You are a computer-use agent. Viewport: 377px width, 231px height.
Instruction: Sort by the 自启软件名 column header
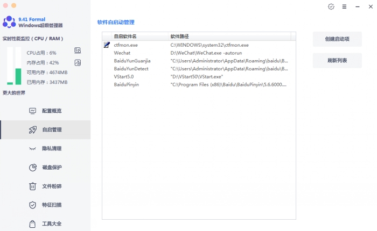(139, 37)
